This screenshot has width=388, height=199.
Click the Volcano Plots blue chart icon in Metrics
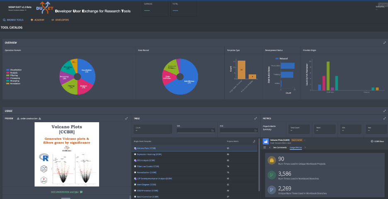[265, 141]
